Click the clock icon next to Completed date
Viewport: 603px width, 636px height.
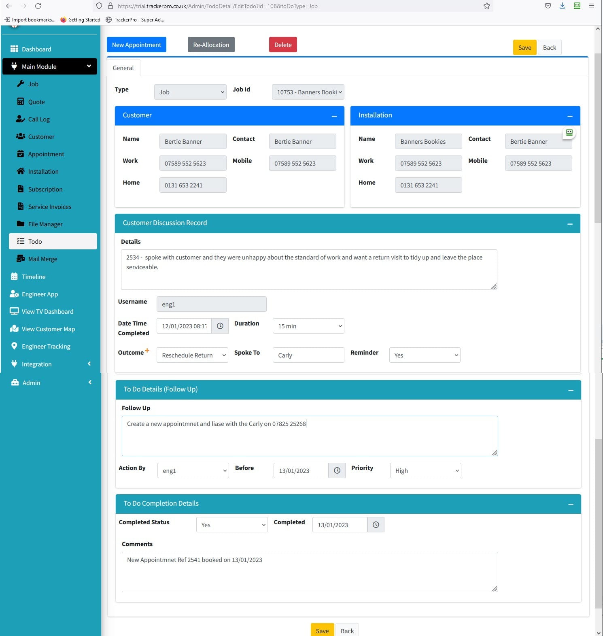(376, 525)
